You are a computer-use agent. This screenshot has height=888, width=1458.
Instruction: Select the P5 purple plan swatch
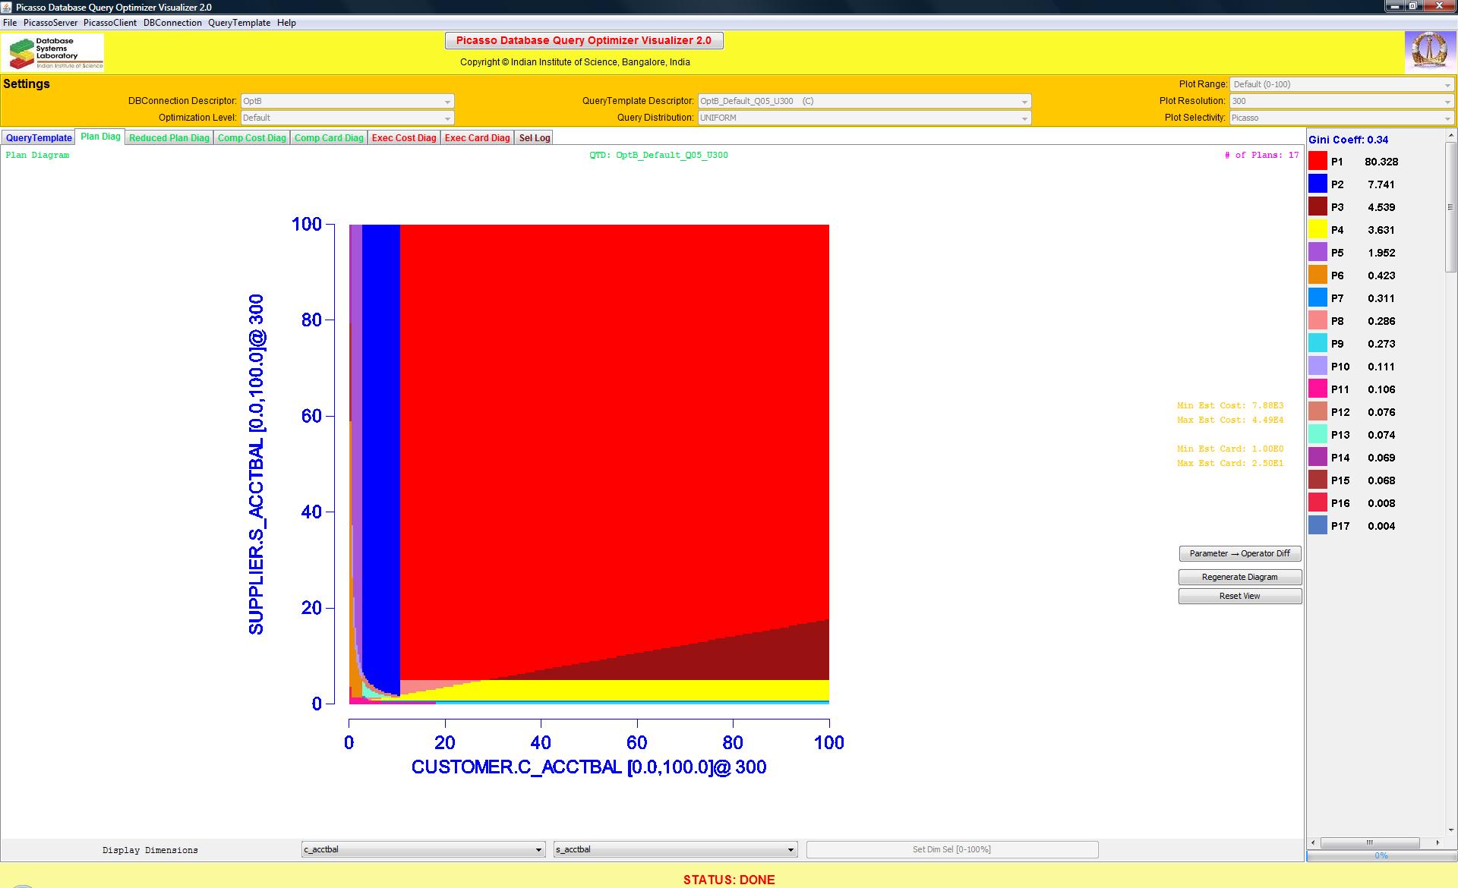click(x=1318, y=252)
